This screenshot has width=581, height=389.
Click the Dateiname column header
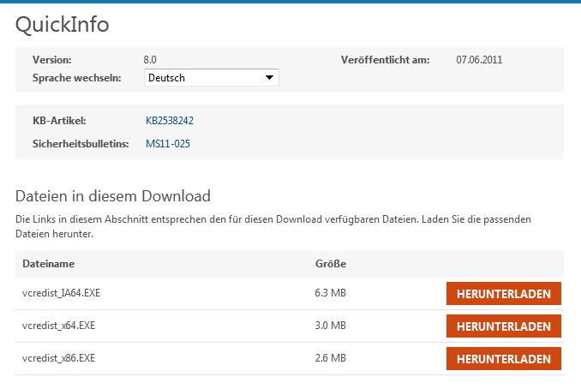coord(49,264)
